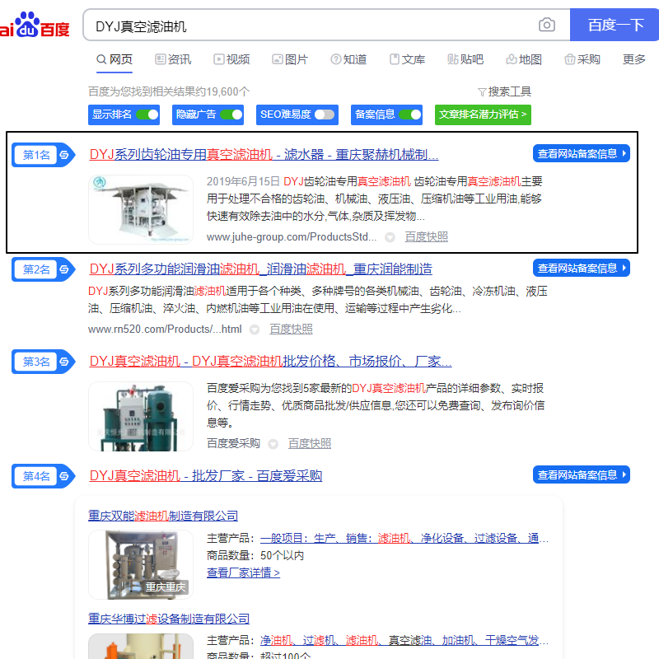659x659 pixels.
Task: Open 重庆华博 company product thumbnail
Action: click(141, 646)
